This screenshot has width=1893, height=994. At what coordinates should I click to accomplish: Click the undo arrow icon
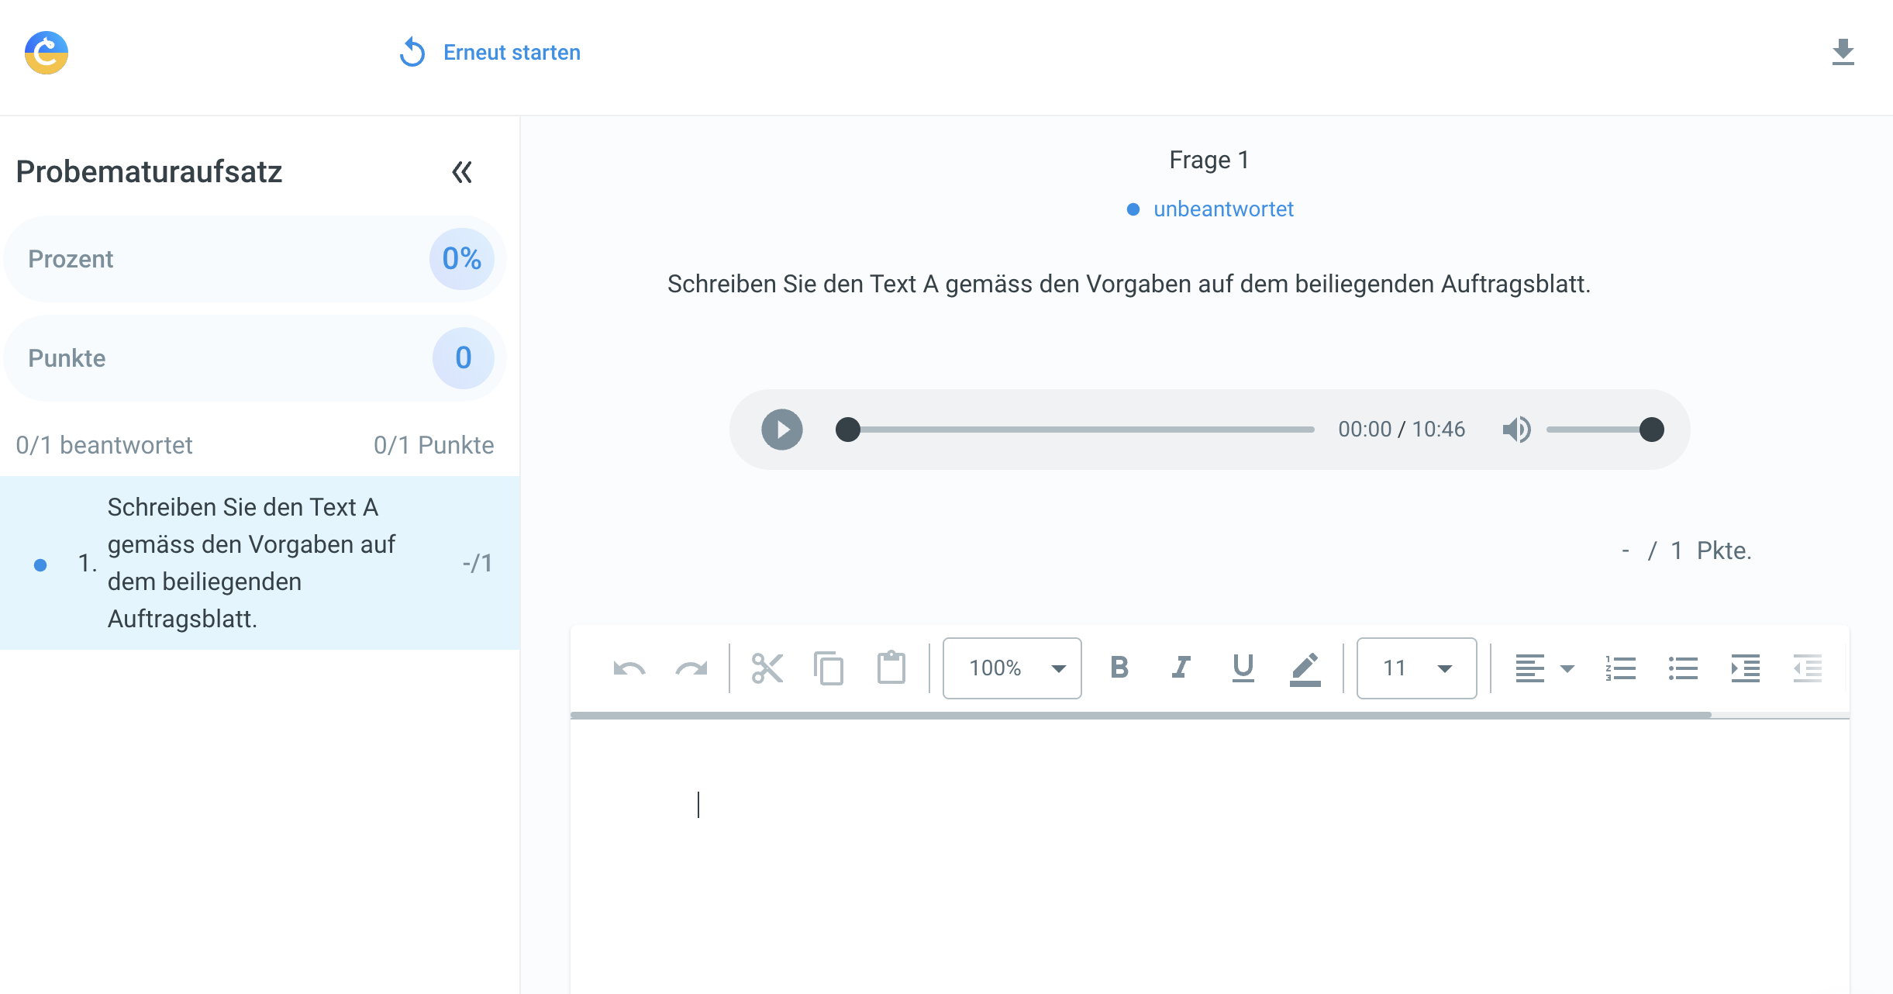(629, 668)
